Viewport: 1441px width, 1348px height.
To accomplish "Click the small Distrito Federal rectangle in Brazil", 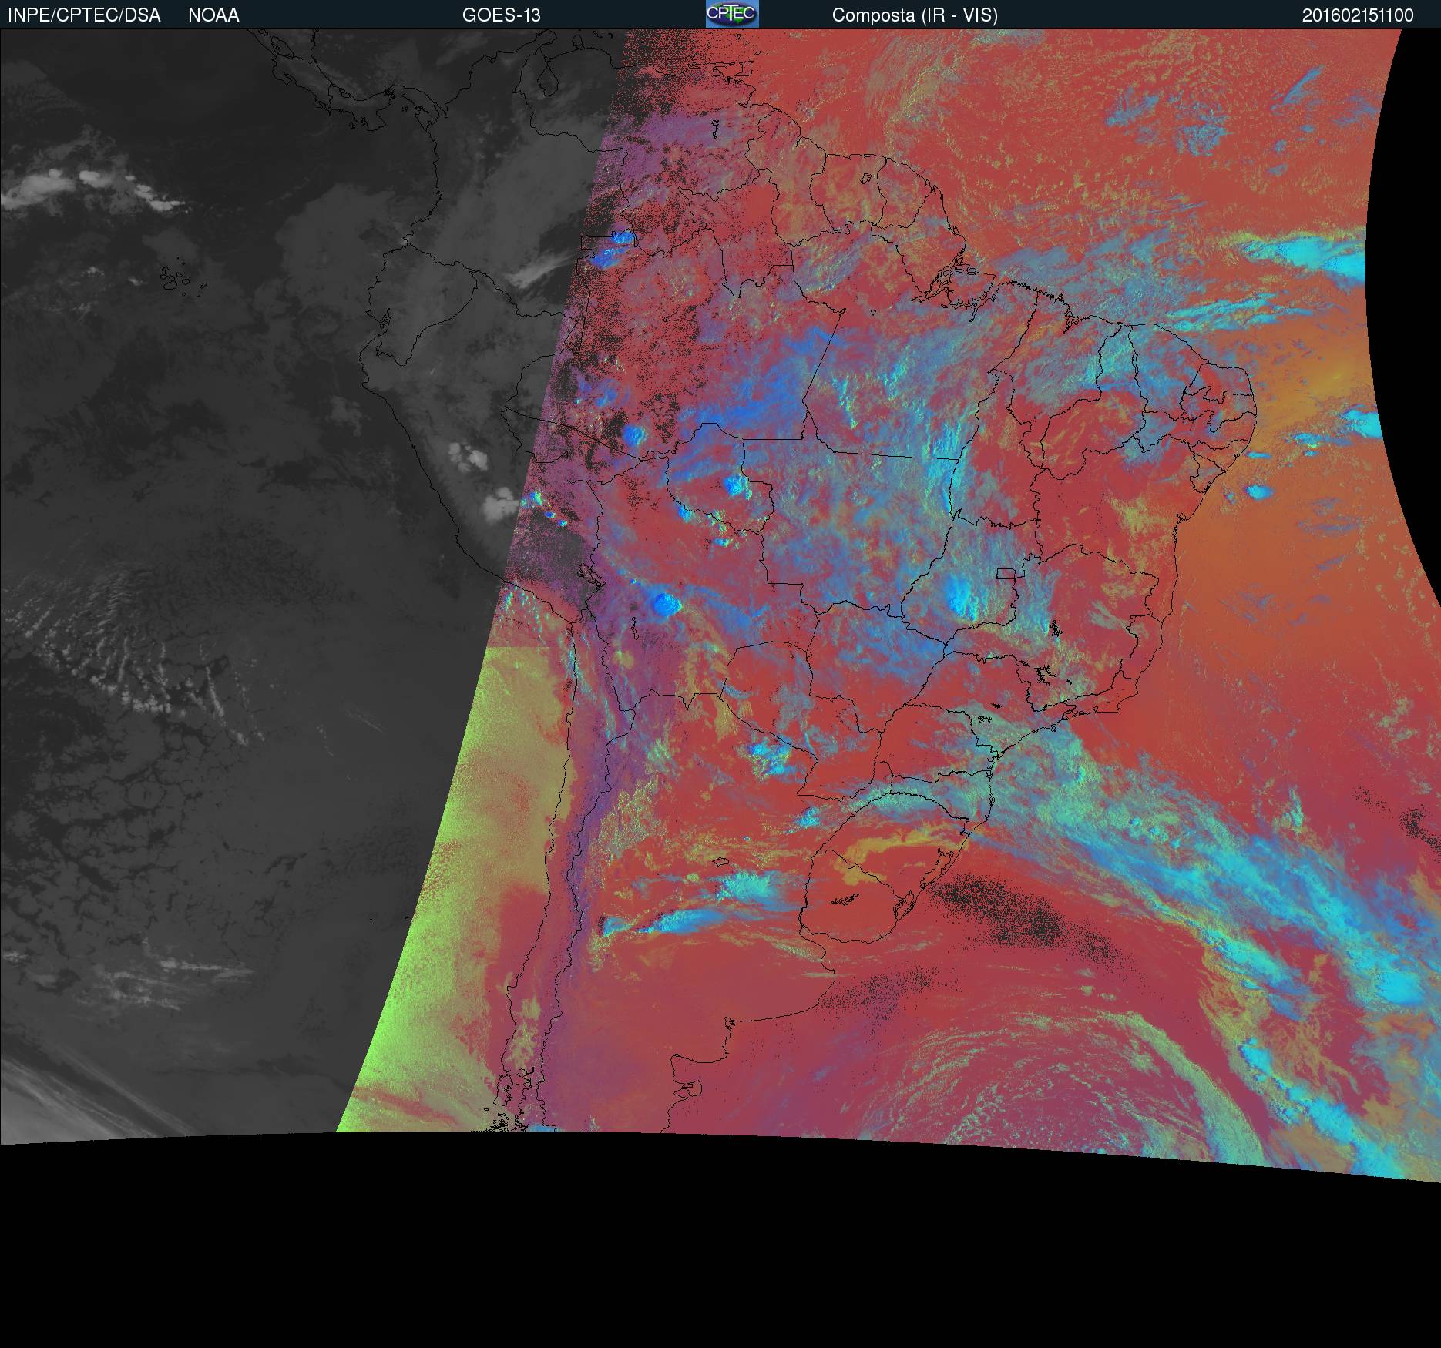I will coord(1005,573).
